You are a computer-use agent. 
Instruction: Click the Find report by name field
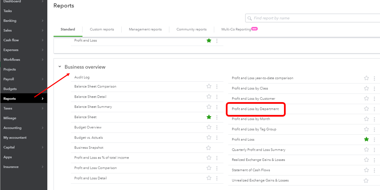click(x=313, y=18)
